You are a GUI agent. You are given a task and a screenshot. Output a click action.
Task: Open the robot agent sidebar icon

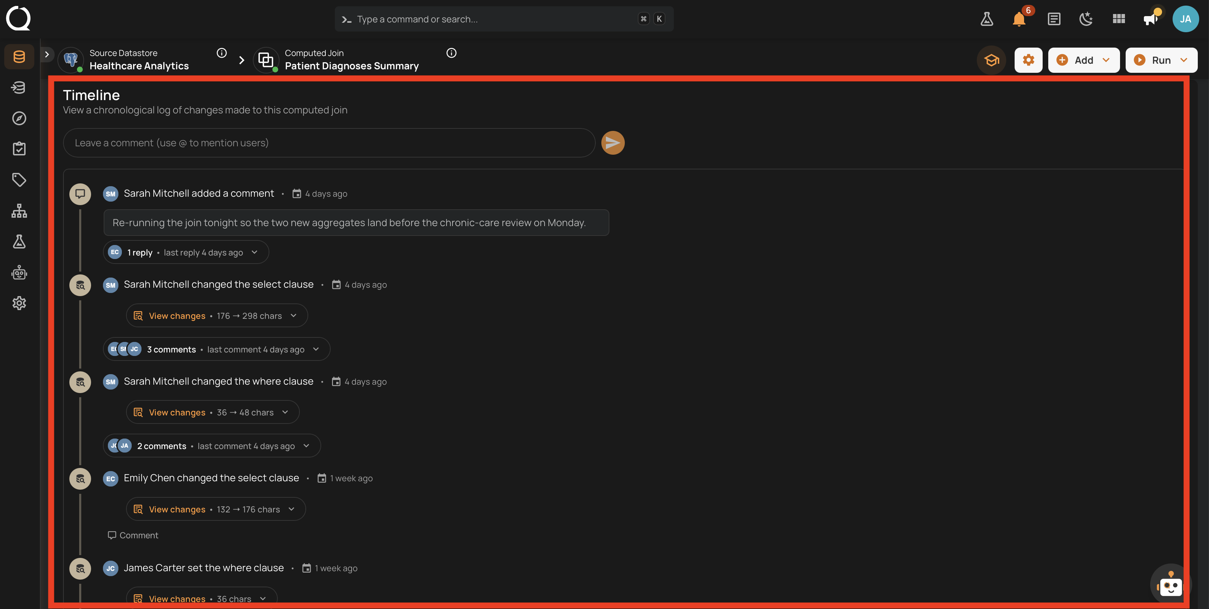[19, 272]
